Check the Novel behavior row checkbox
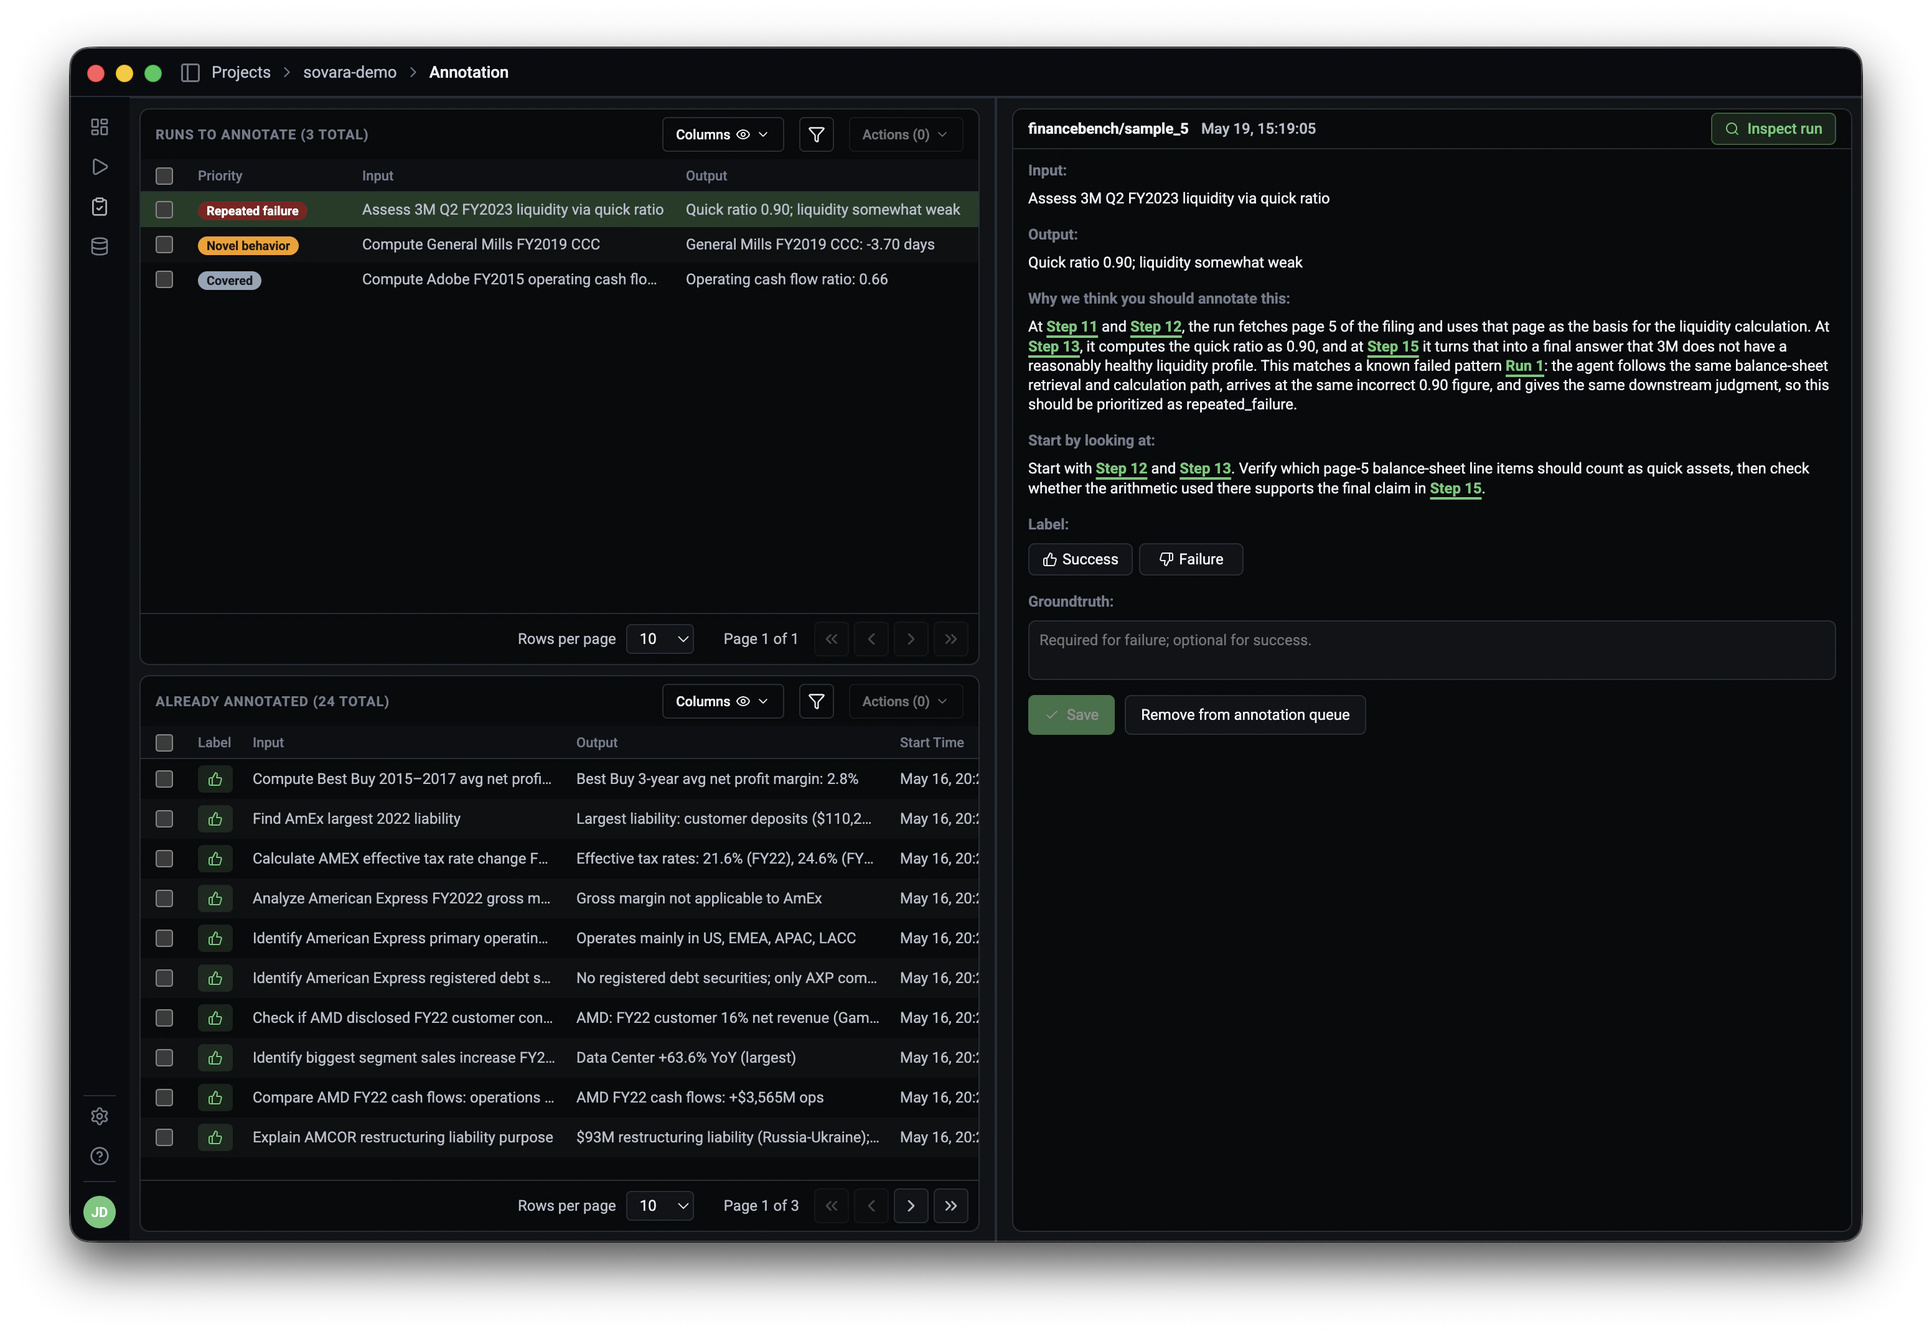Image resolution: width=1932 pixels, height=1334 pixels. [164, 245]
